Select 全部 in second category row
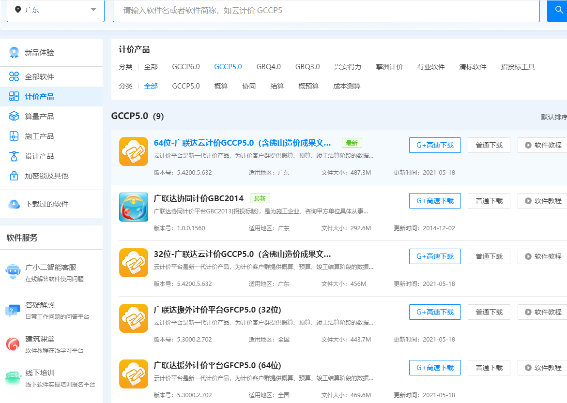 click(151, 87)
